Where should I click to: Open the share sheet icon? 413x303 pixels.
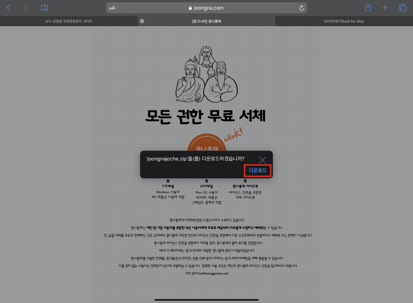(368, 8)
